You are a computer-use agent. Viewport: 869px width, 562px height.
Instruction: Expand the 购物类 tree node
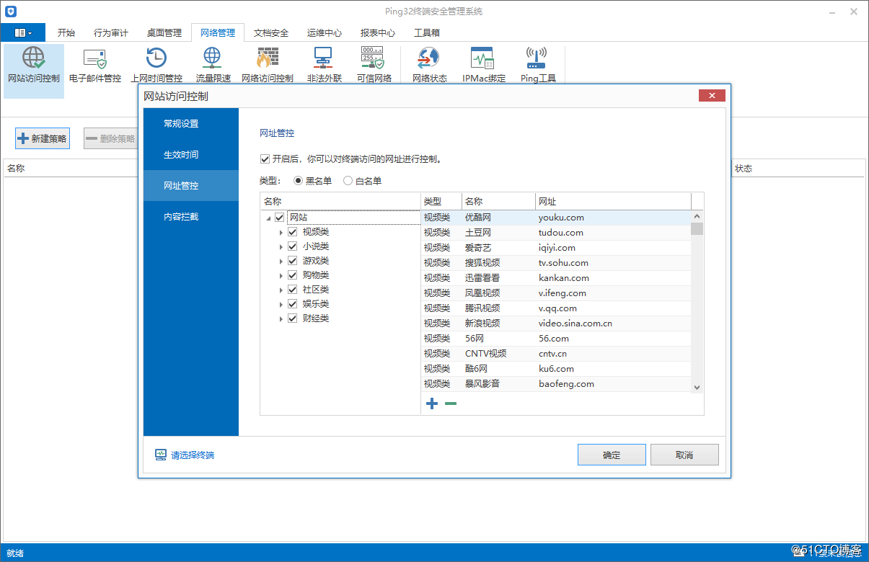(281, 275)
